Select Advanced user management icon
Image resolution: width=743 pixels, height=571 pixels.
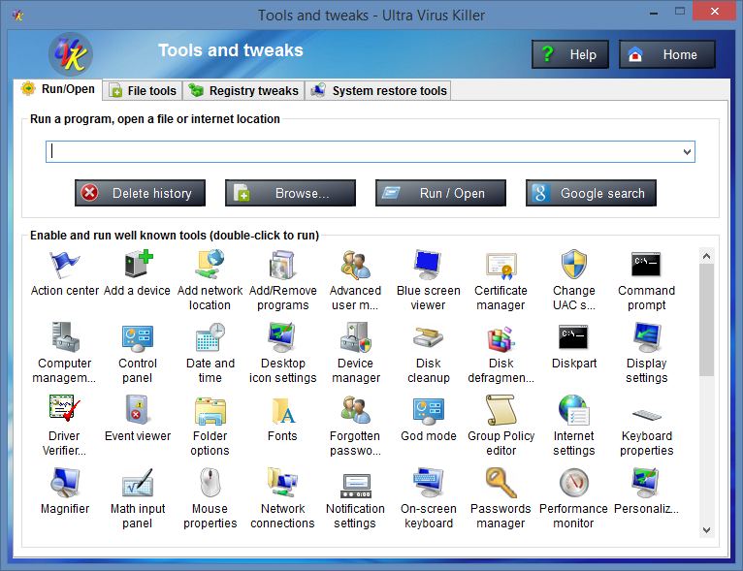click(355, 265)
